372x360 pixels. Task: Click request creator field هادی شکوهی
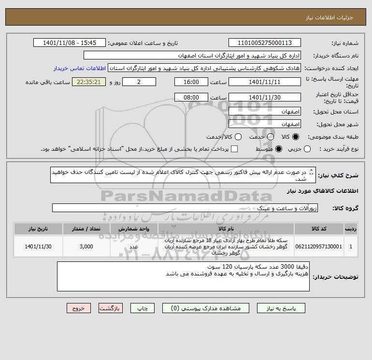pyautogui.click(x=204, y=68)
